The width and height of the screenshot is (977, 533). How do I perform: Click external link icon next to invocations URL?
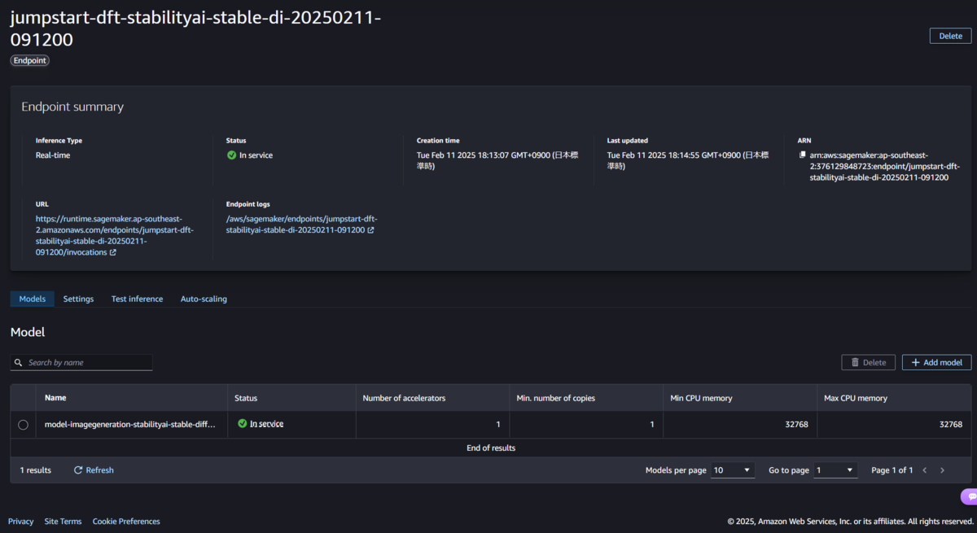pos(113,252)
